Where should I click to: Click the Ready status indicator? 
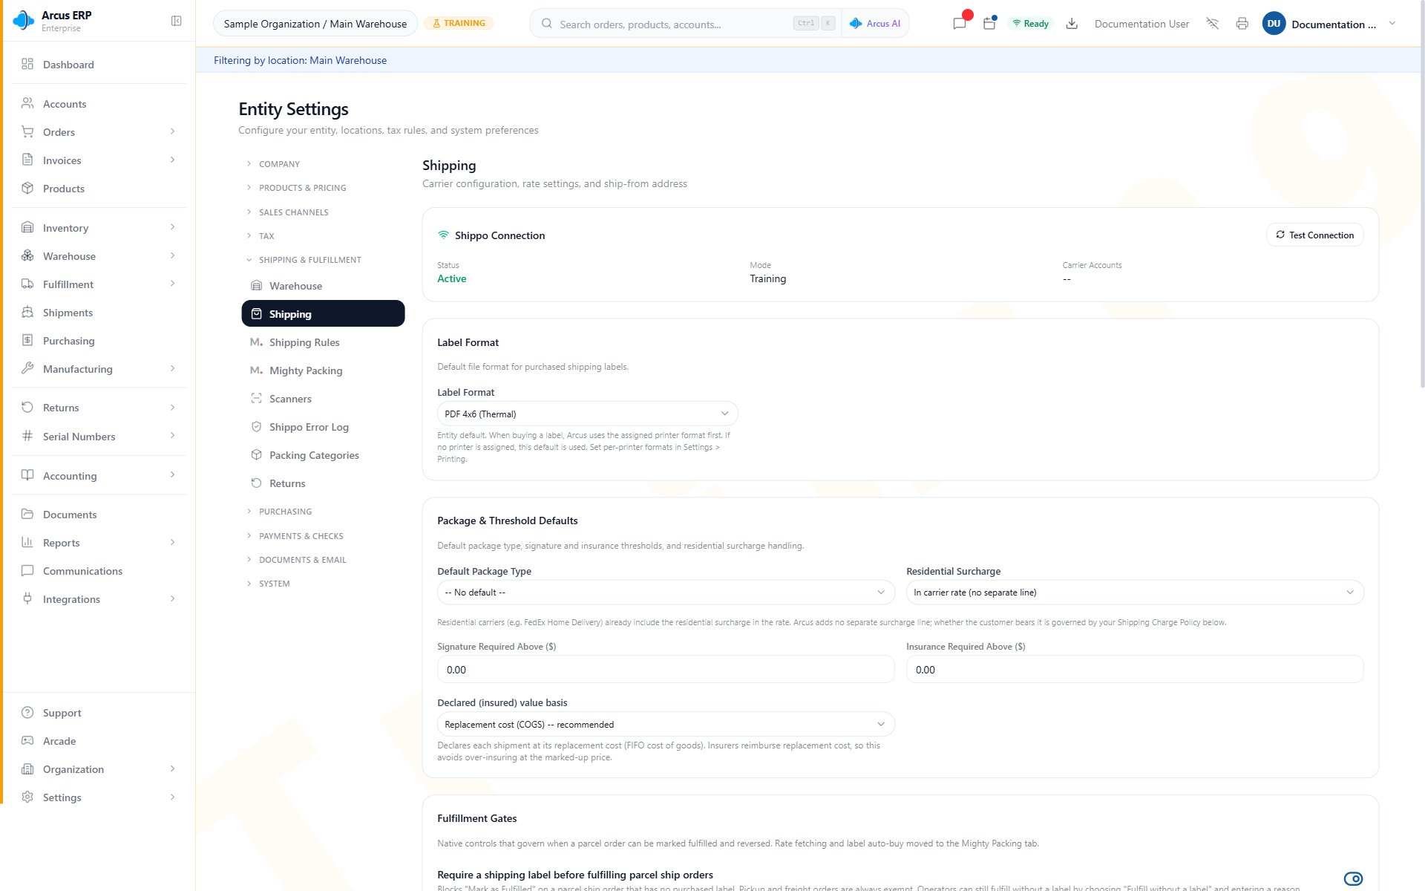[1031, 24]
